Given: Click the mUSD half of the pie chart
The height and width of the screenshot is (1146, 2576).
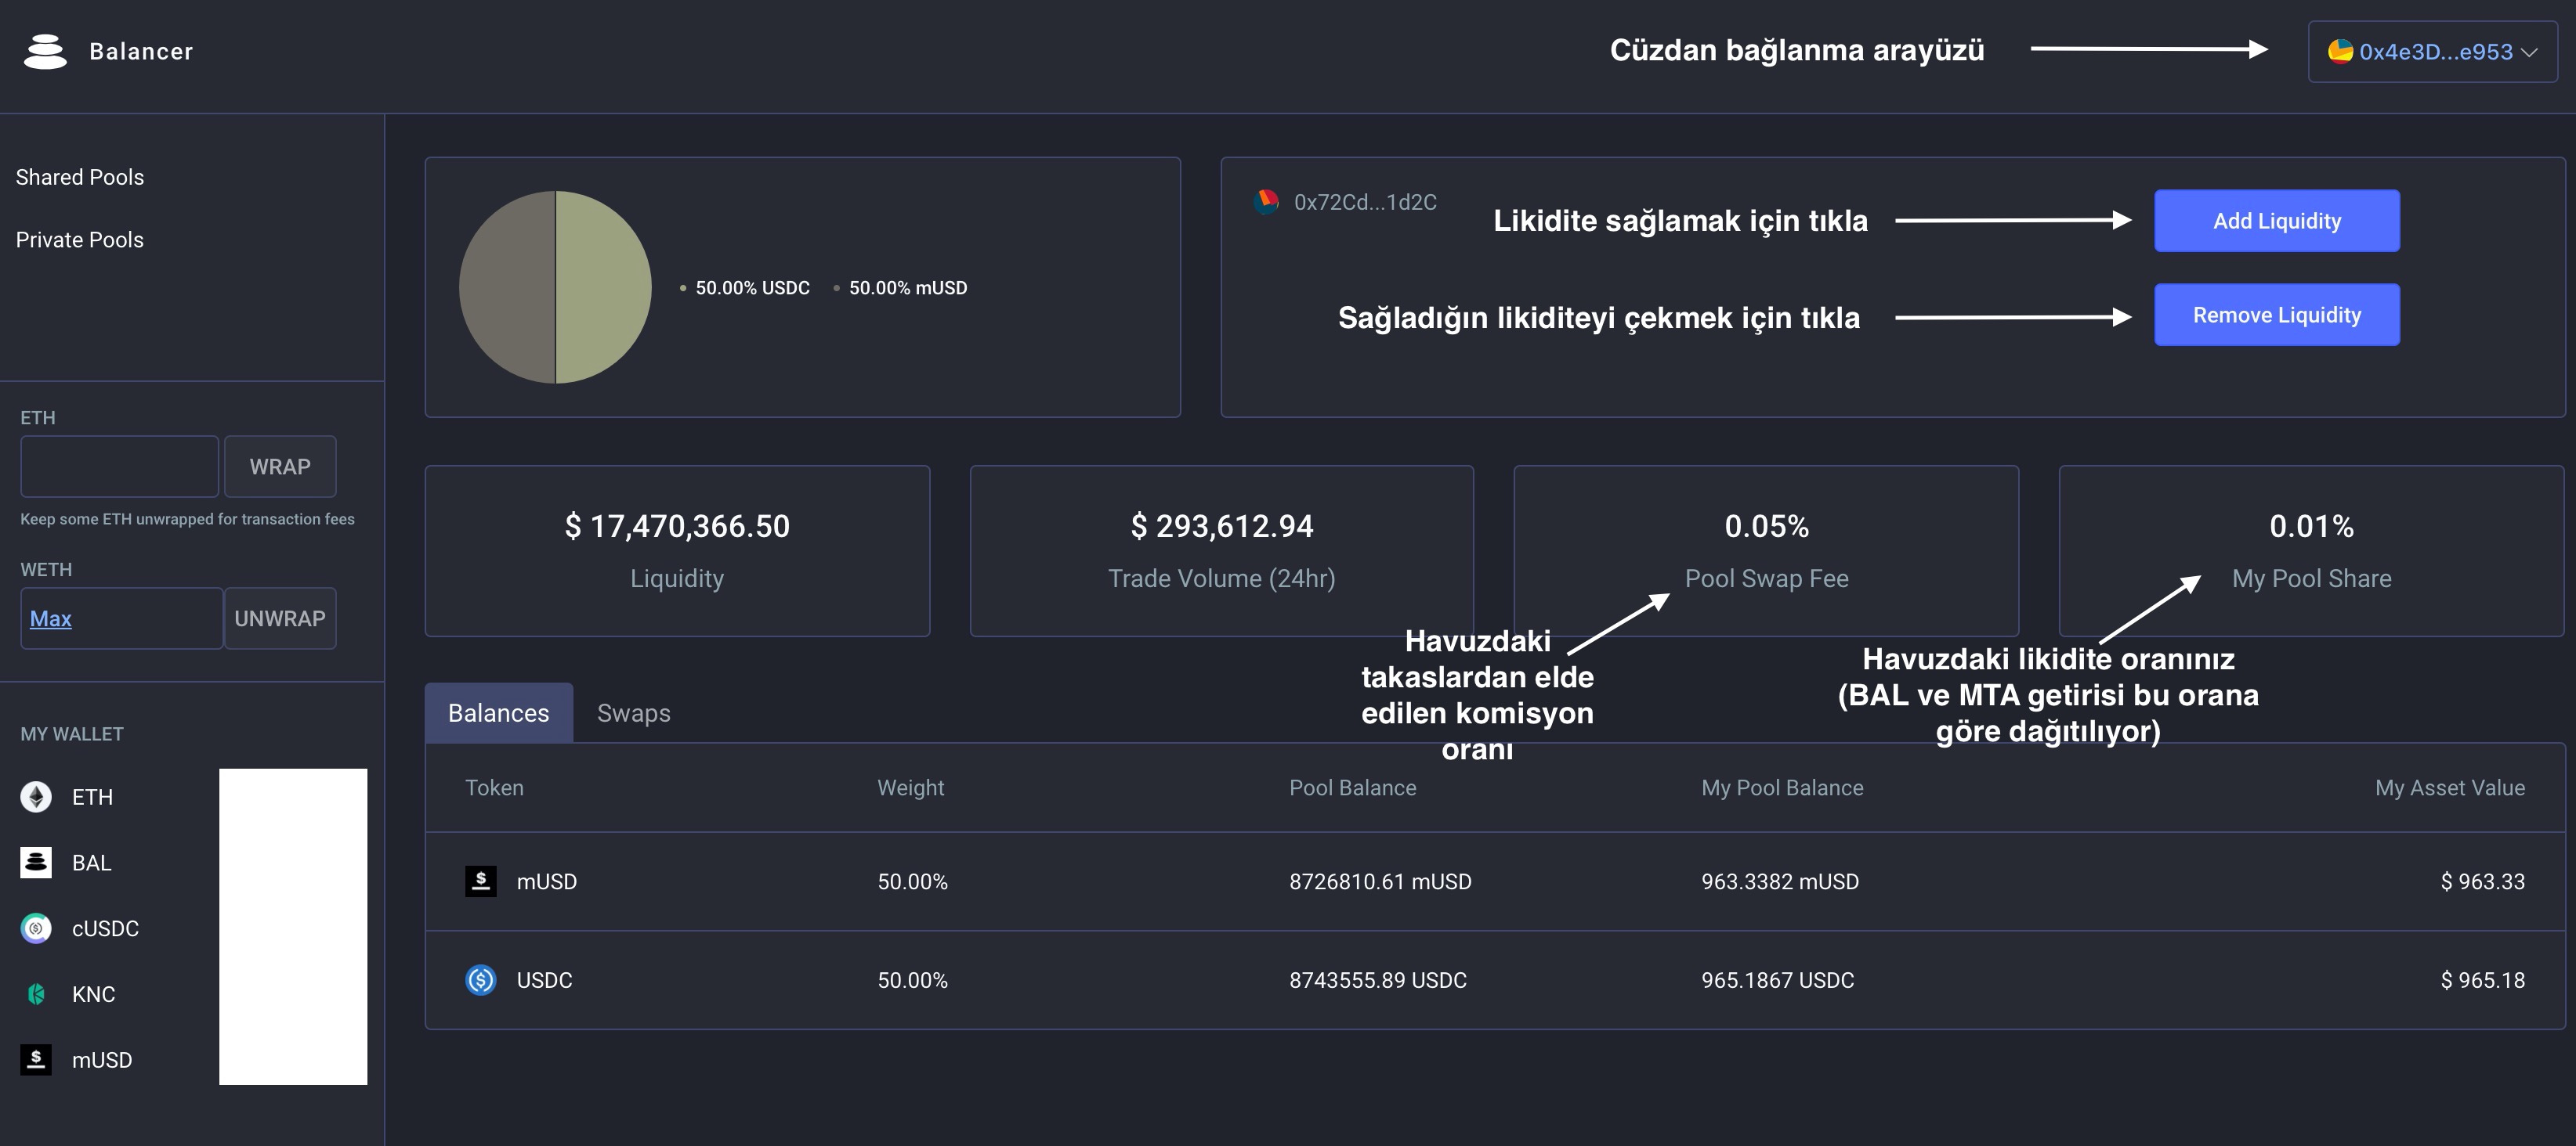Looking at the screenshot, I should coord(507,286).
